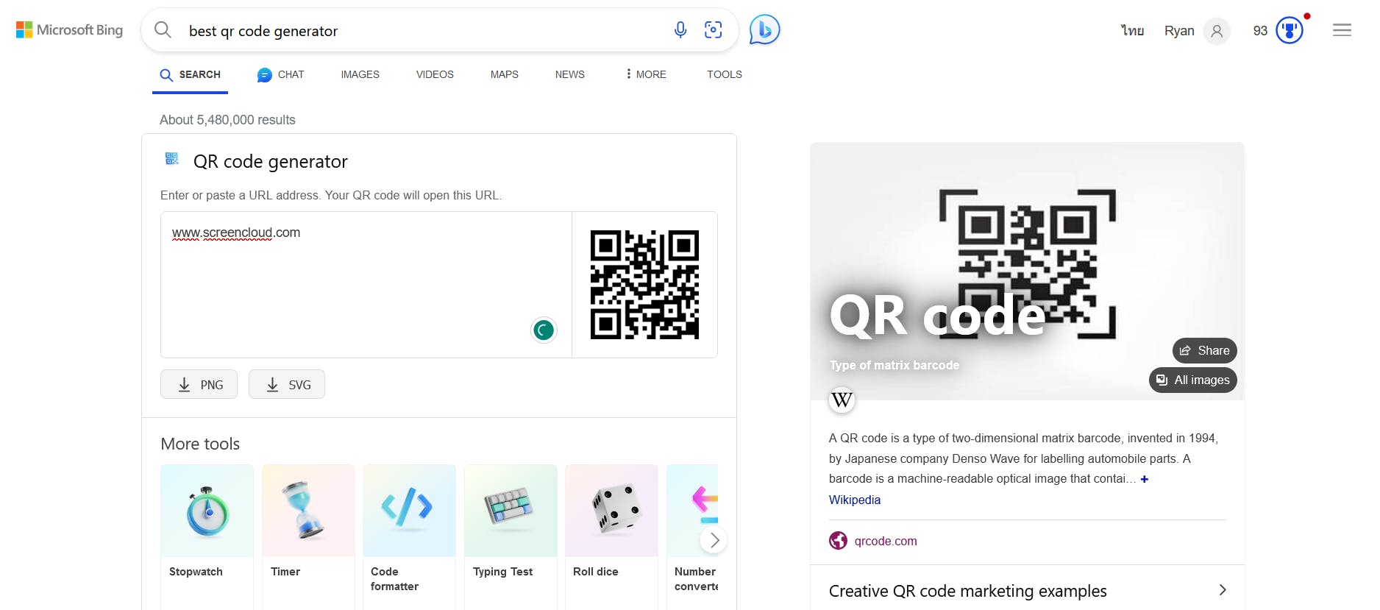The height and width of the screenshot is (610, 1380).
Task: Visit the qrcode.com link
Action: point(885,541)
